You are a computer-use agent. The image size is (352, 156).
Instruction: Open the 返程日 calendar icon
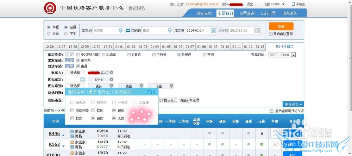click(257, 30)
